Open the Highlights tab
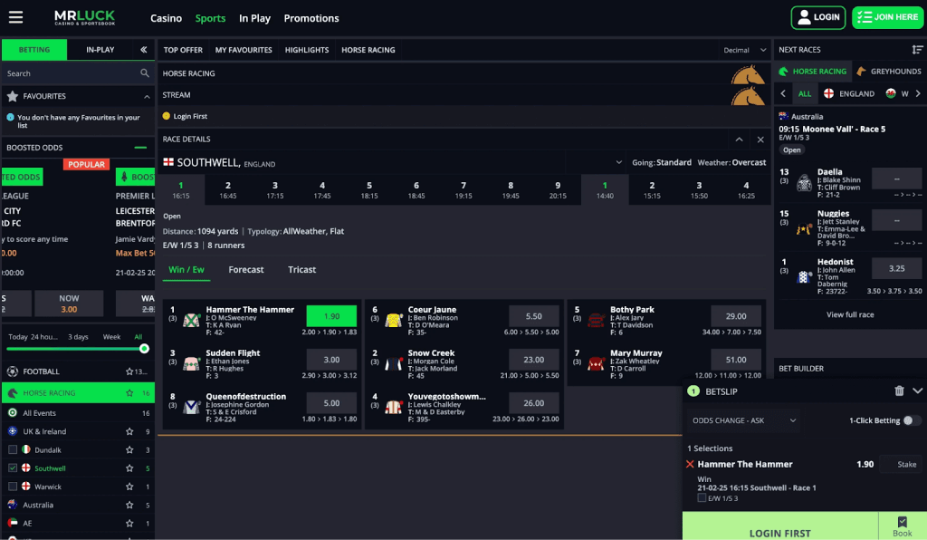 (306, 50)
